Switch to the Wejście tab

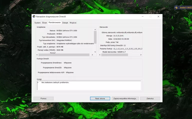(x=73, y=23)
